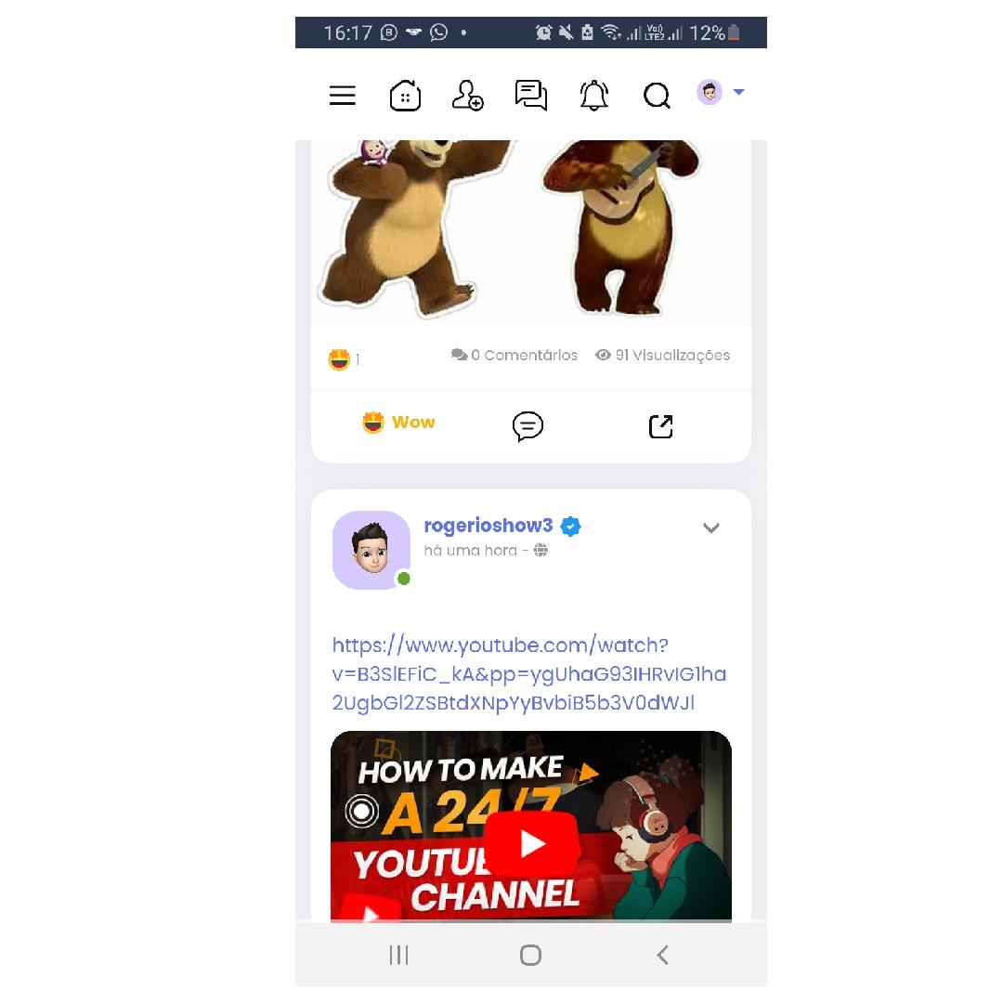Open the add friend requests icon
Screen dimensions: 1003x1003
click(x=467, y=96)
